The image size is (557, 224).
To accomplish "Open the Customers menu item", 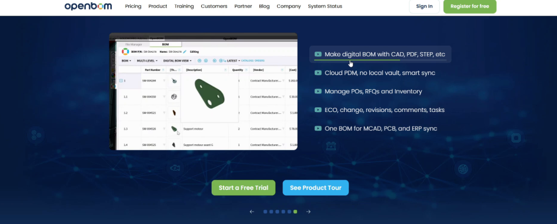I will tap(214, 6).
